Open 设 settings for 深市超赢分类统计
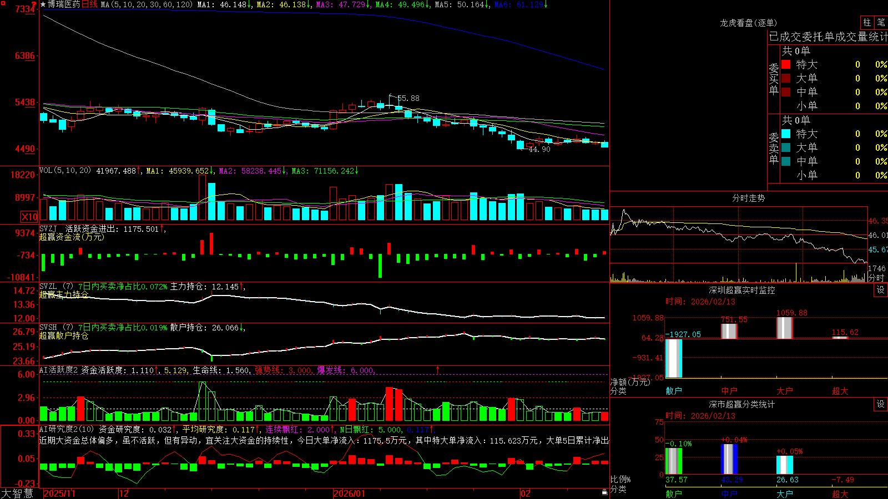 [x=881, y=404]
